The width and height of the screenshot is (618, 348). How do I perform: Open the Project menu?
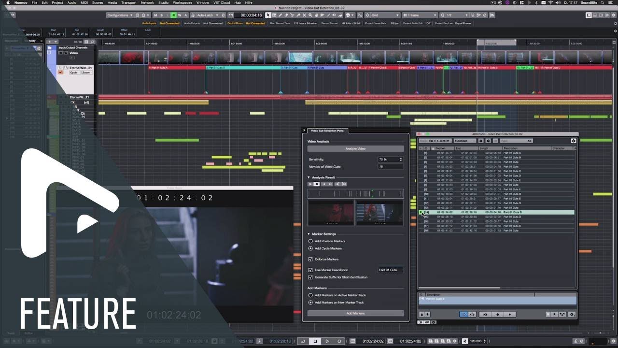pos(57,2)
